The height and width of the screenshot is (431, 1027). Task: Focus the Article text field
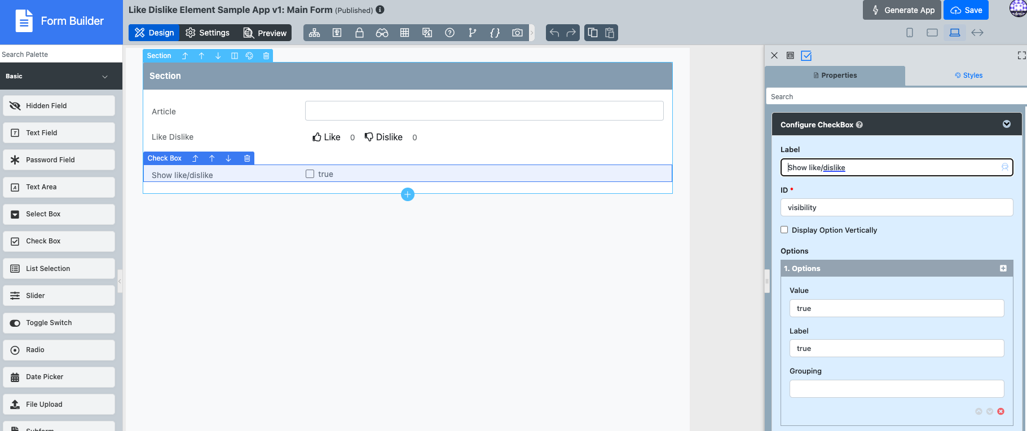(x=484, y=111)
